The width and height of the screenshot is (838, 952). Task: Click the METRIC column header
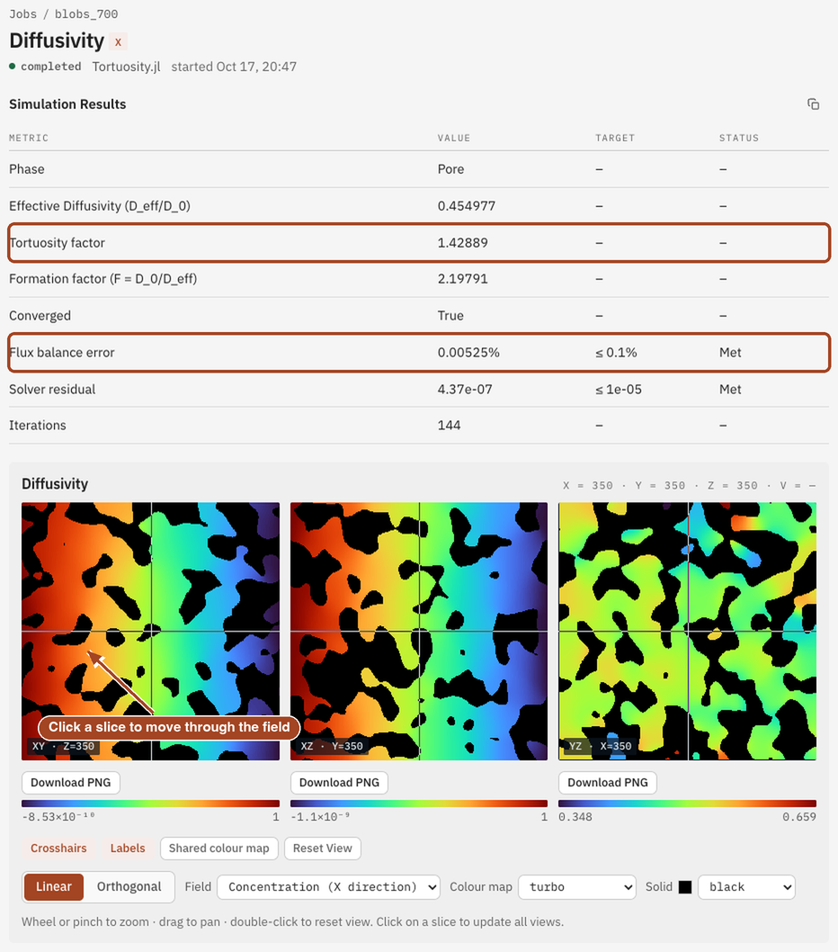[x=29, y=138]
